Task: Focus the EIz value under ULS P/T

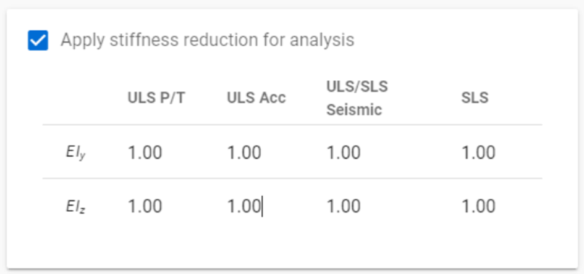Action: tap(145, 206)
